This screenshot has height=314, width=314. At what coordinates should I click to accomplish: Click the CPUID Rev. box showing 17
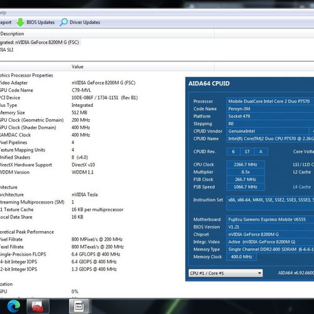point(247,151)
